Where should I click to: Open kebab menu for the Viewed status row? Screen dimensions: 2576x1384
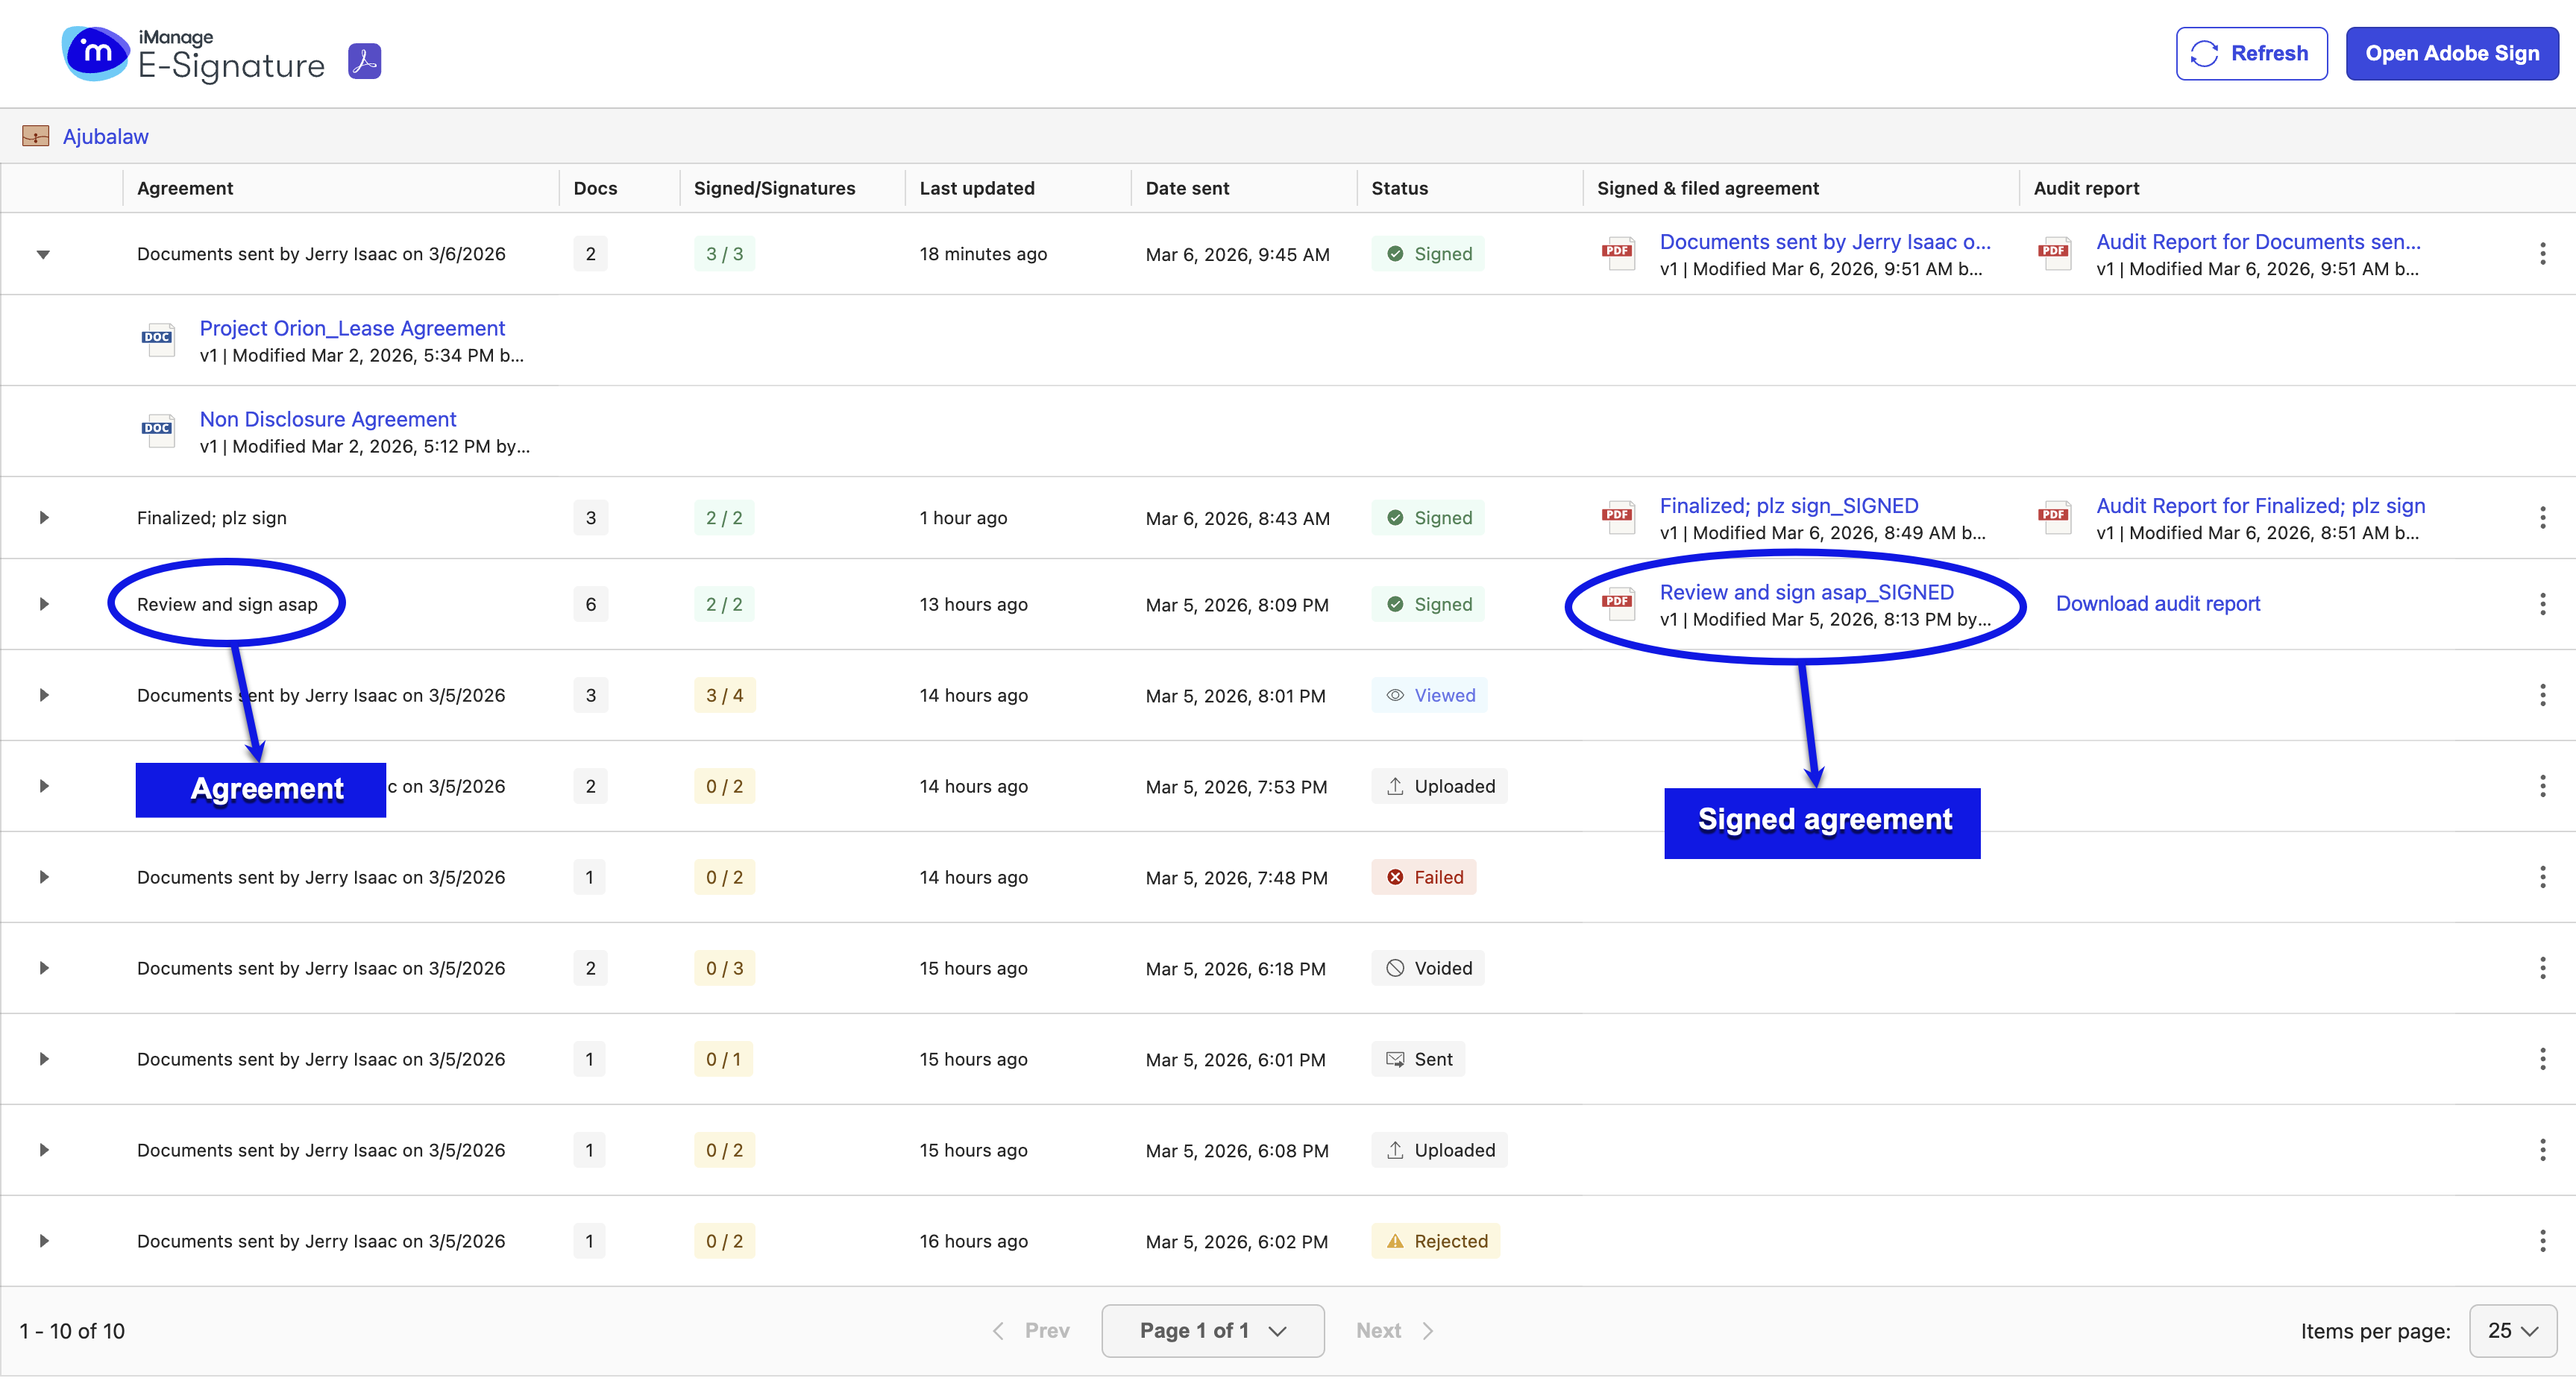tap(2542, 695)
